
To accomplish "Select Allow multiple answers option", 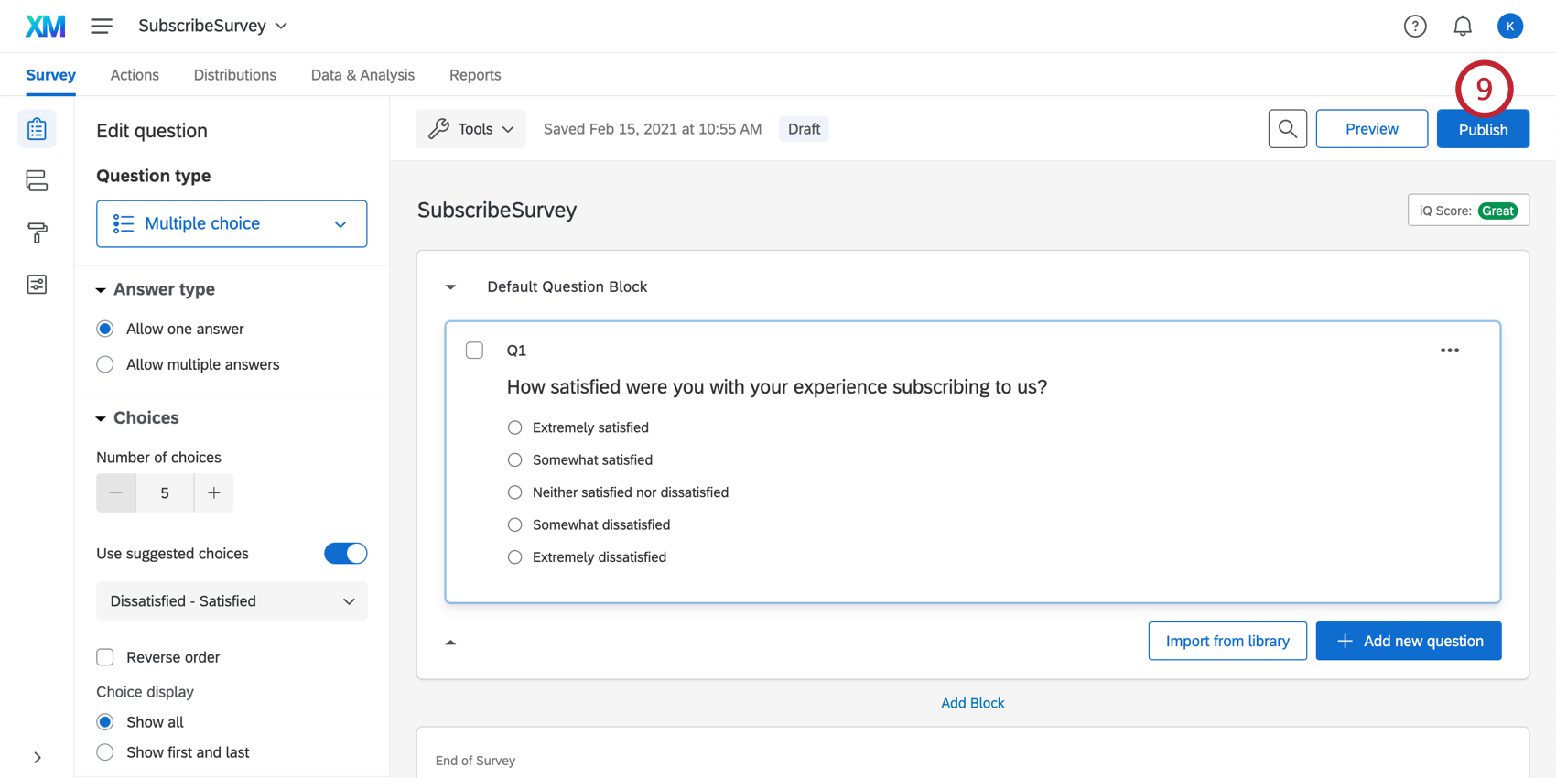I will 105,364.
